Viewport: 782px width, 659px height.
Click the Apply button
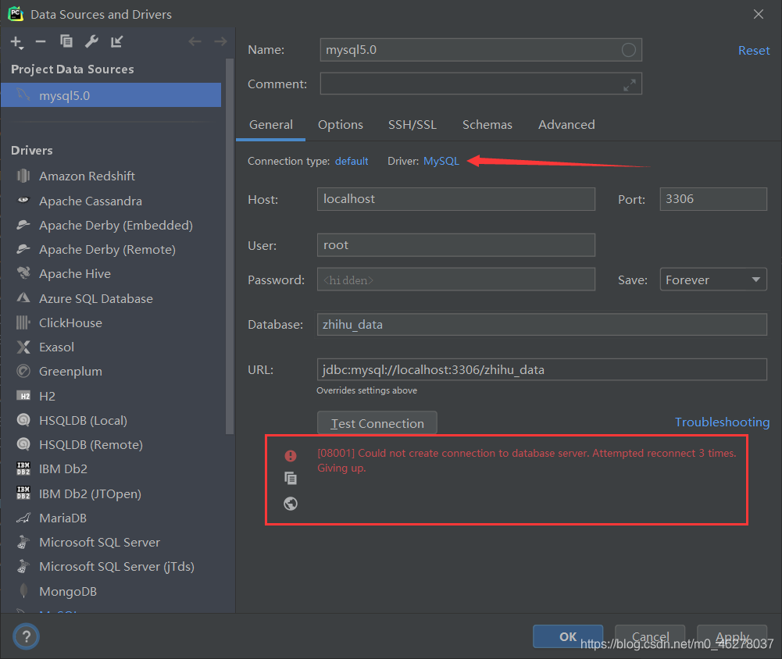(732, 636)
